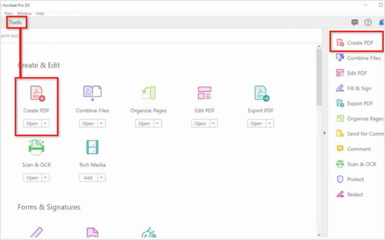Open the Window menu
385x240 pixels.
point(24,13)
